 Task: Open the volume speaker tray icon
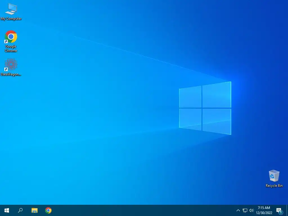click(251, 210)
